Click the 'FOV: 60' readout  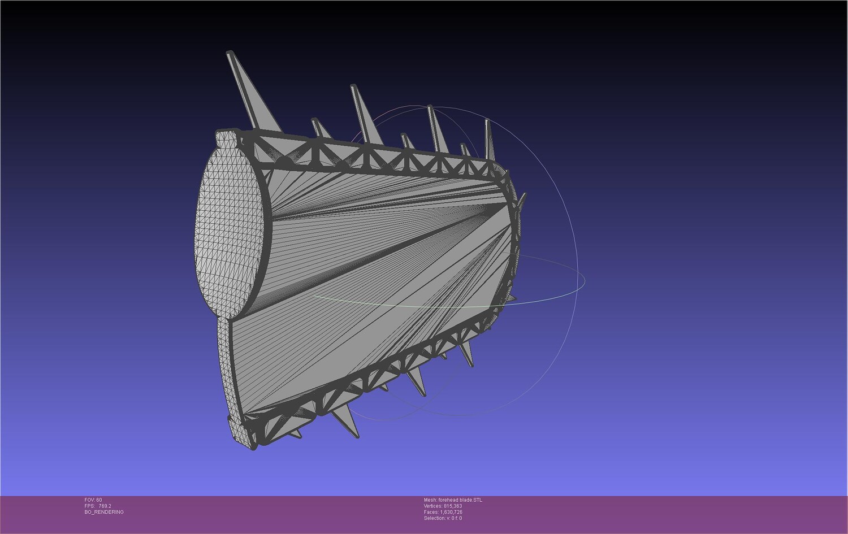[x=93, y=500]
